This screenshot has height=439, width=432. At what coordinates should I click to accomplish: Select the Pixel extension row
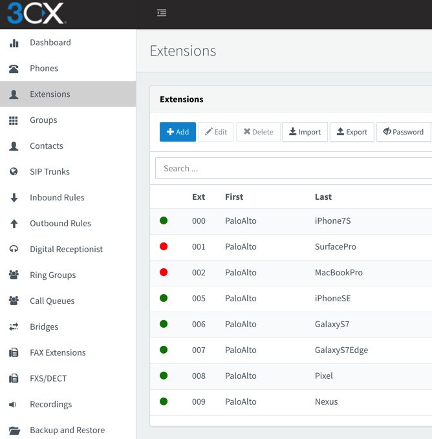pyautogui.click(x=291, y=376)
